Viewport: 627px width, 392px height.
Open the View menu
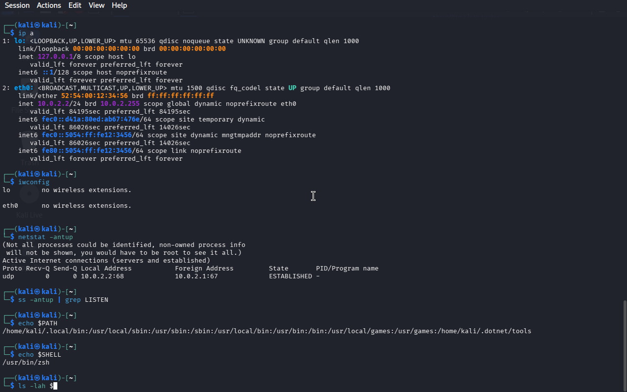96,5
